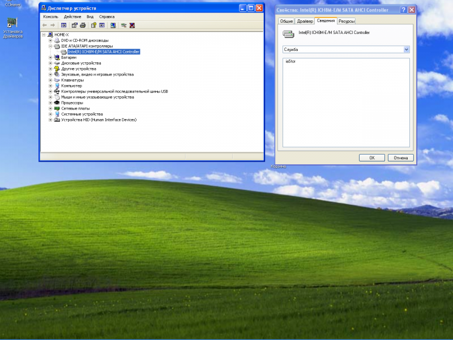Click the device icon in the Свойства dialog
This screenshot has height=340, width=453.
coord(288,34)
